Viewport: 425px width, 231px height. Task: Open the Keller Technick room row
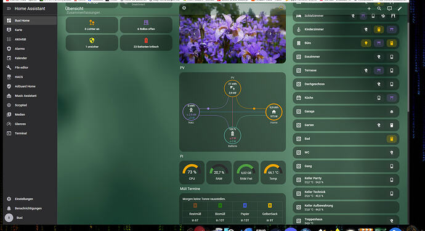pos(346,193)
